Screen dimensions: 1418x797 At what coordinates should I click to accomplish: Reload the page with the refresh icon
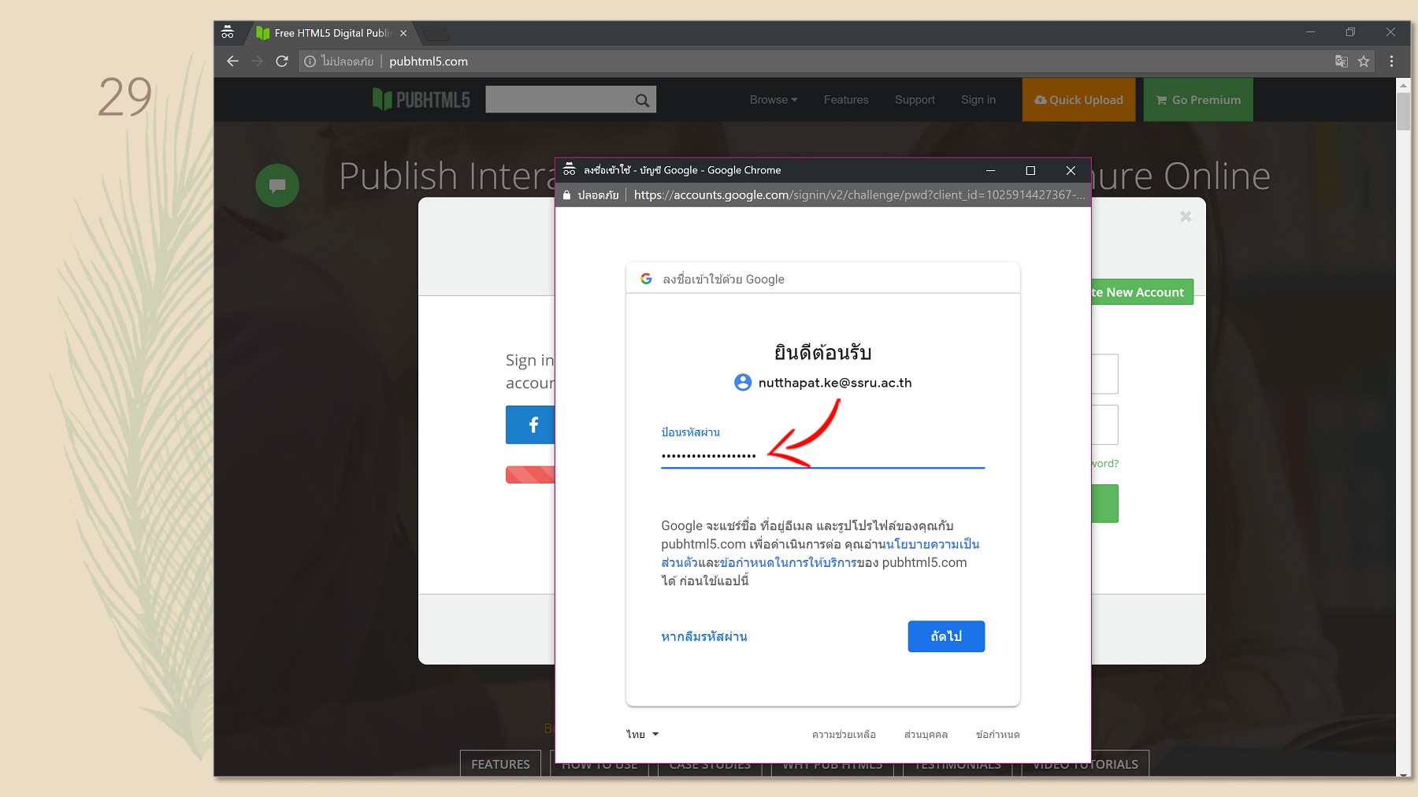(x=282, y=61)
